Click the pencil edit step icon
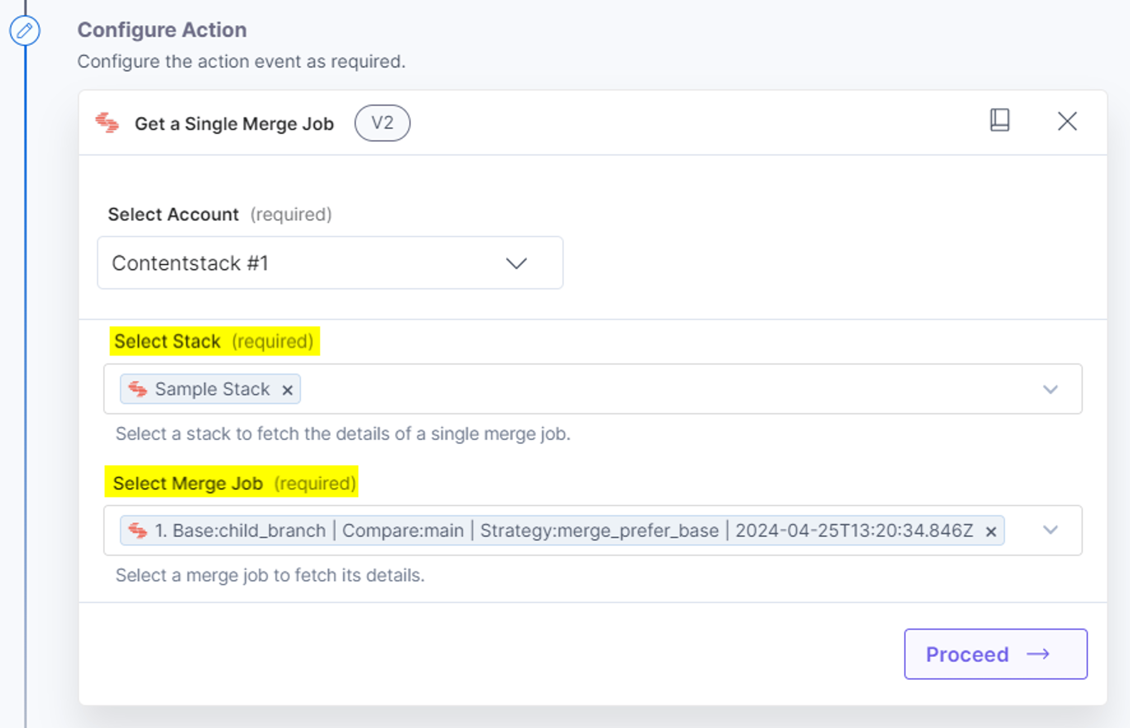Screen dimensions: 1130x728 [25, 31]
